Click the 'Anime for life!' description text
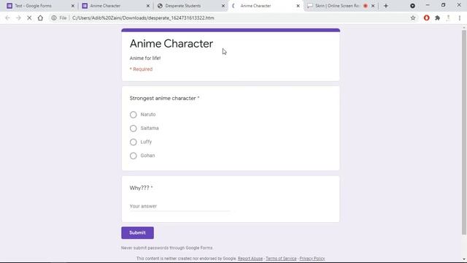Screen dimensions: 467x263 [145, 58]
